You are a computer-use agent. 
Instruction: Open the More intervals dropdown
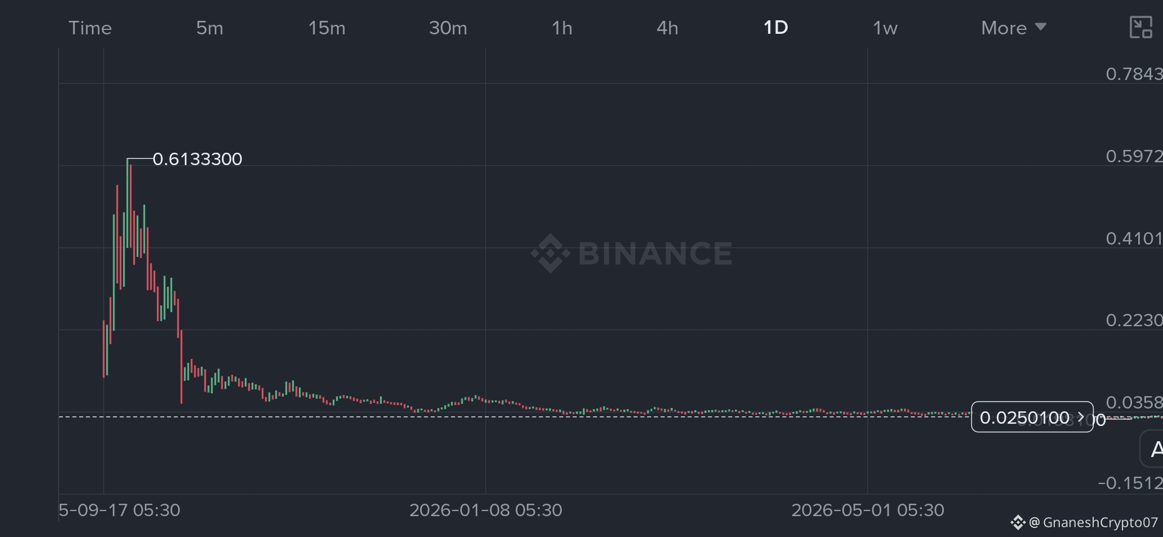tap(1014, 28)
